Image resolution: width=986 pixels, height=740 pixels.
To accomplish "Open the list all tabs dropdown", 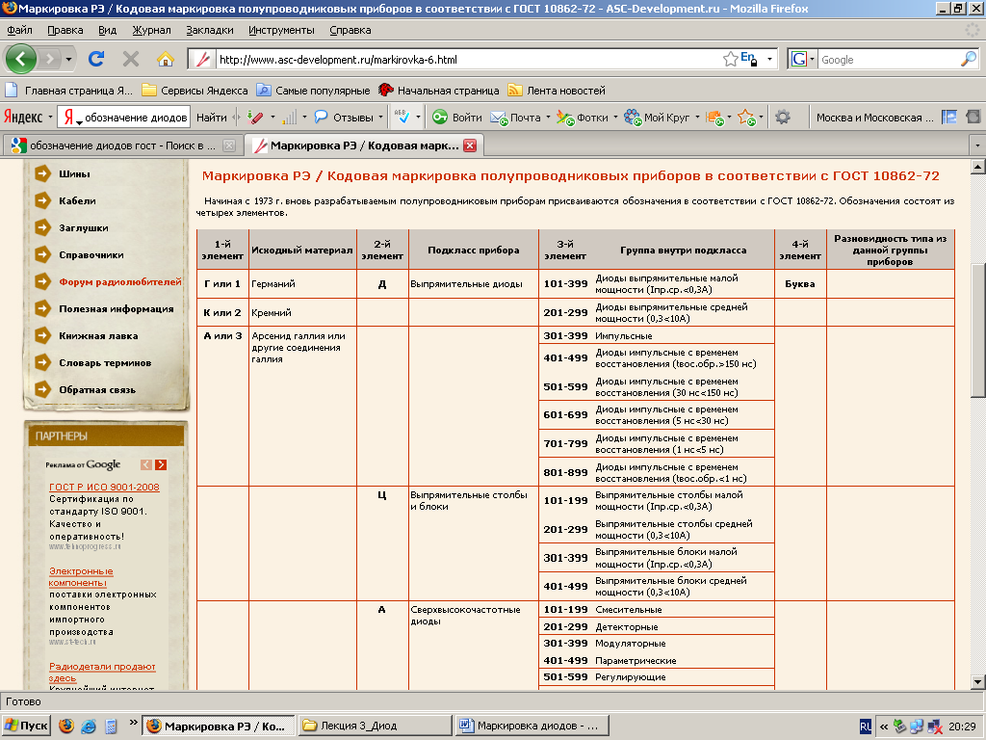I will coord(976,146).
